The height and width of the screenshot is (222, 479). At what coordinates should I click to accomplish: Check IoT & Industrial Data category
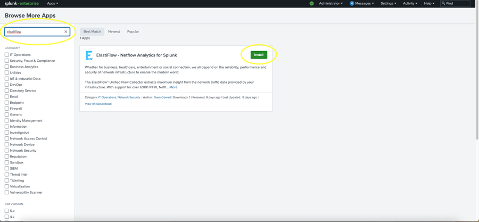click(x=7, y=78)
